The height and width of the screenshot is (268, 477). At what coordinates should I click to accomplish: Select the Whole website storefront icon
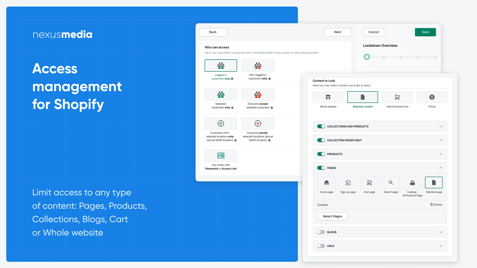click(328, 97)
